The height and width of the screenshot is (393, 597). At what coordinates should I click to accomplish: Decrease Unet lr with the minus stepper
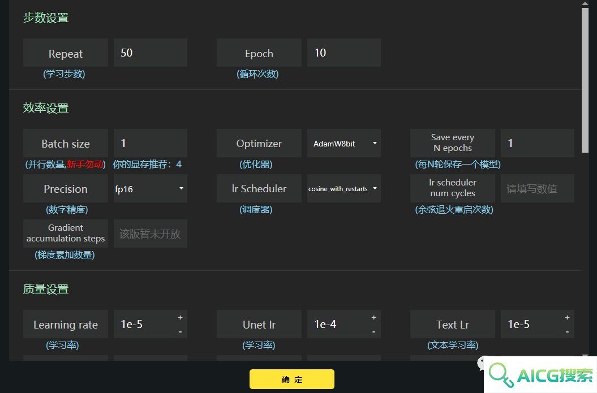coord(373,332)
